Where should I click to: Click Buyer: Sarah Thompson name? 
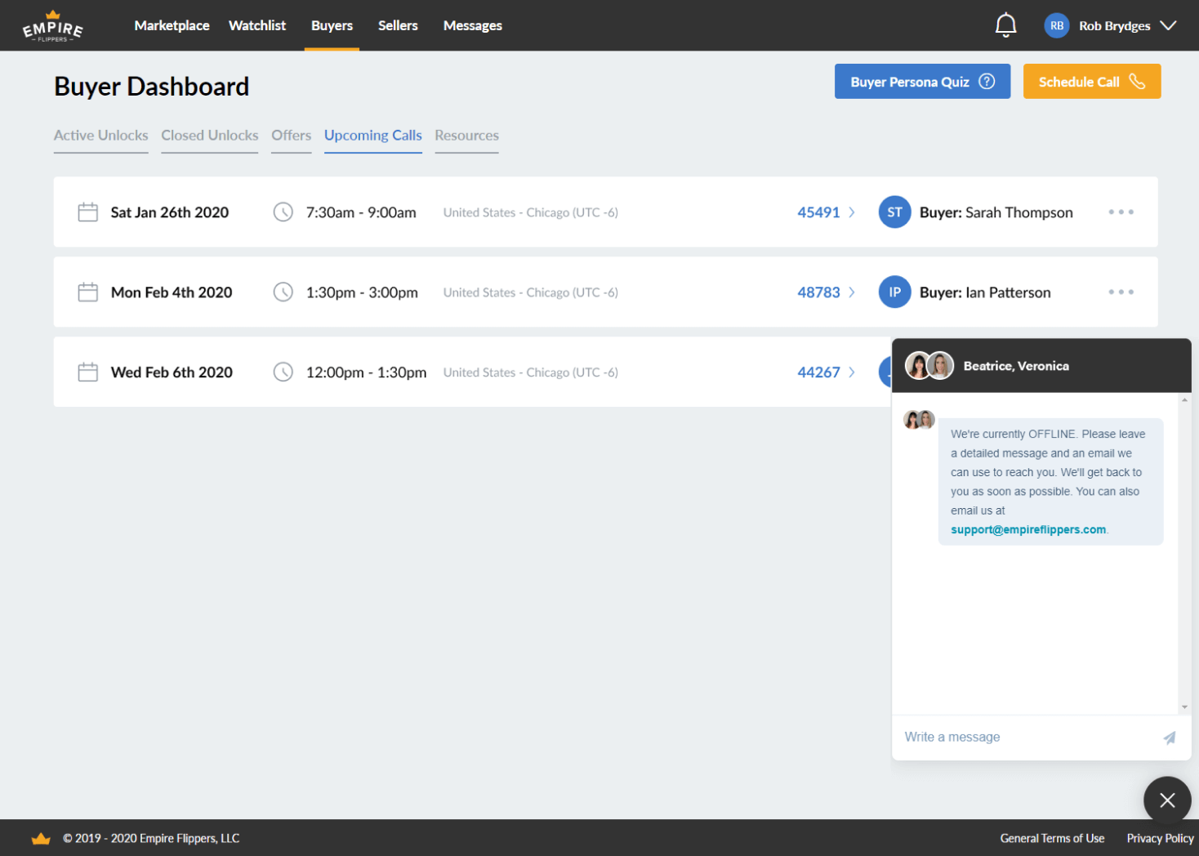996,212
